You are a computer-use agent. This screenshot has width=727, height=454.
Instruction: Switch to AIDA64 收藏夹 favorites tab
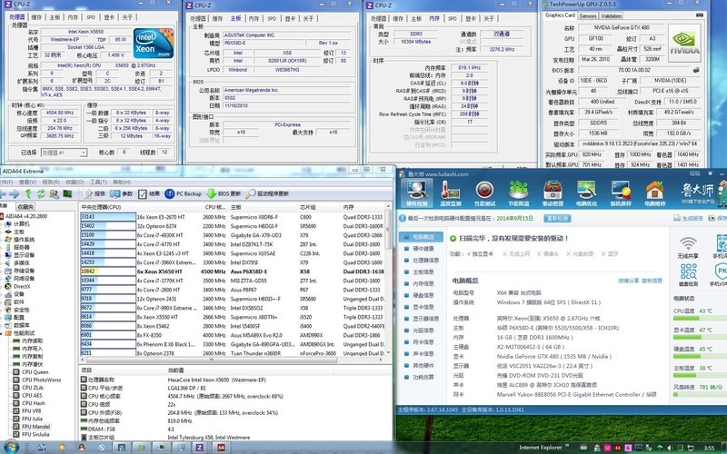[x=25, y=207]
